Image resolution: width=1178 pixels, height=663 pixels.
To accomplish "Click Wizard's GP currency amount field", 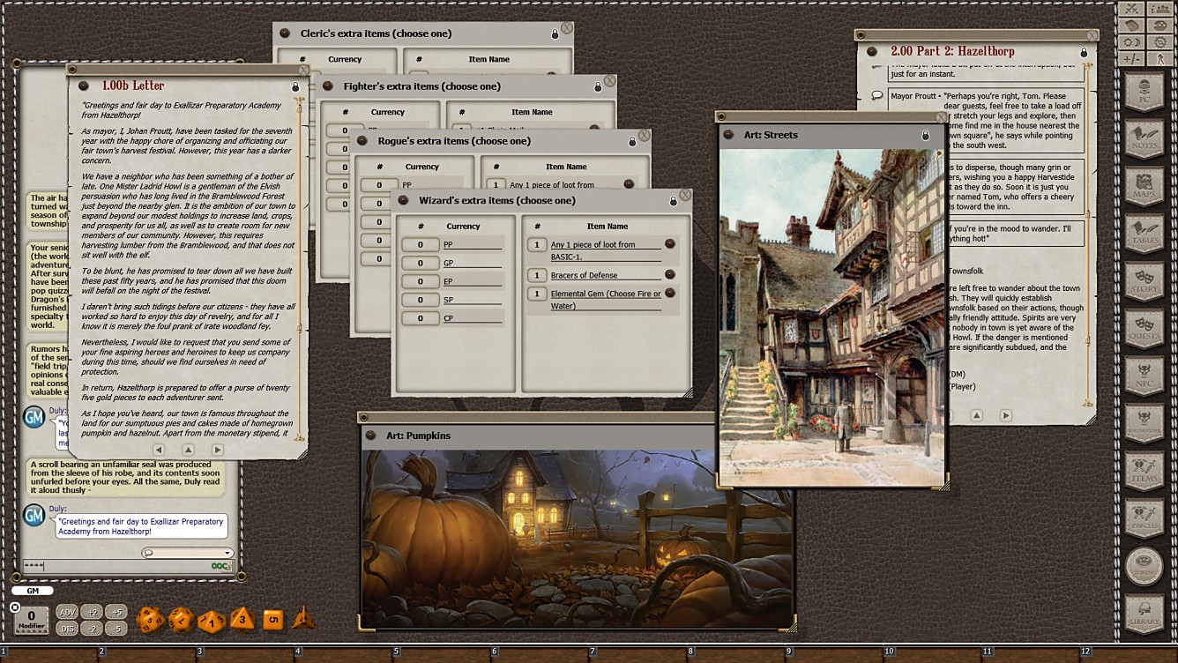I will coord(420,264).
